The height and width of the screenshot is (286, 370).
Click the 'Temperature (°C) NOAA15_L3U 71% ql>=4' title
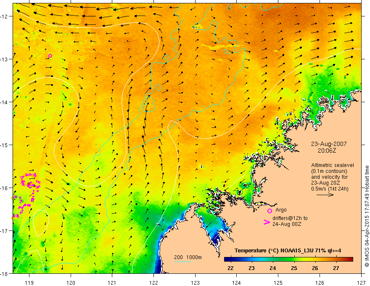click(288, 251)
